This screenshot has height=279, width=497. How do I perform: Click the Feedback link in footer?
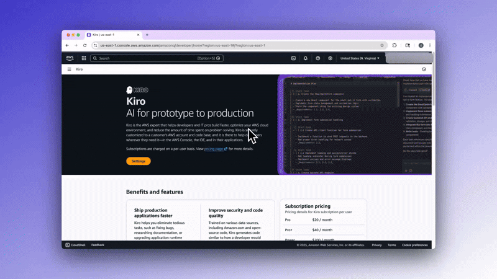click(x=98, y=245)
